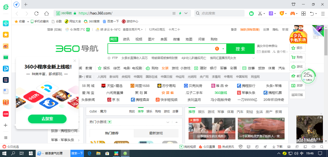Open a new tab with the plus button

[x=26, y=4]
